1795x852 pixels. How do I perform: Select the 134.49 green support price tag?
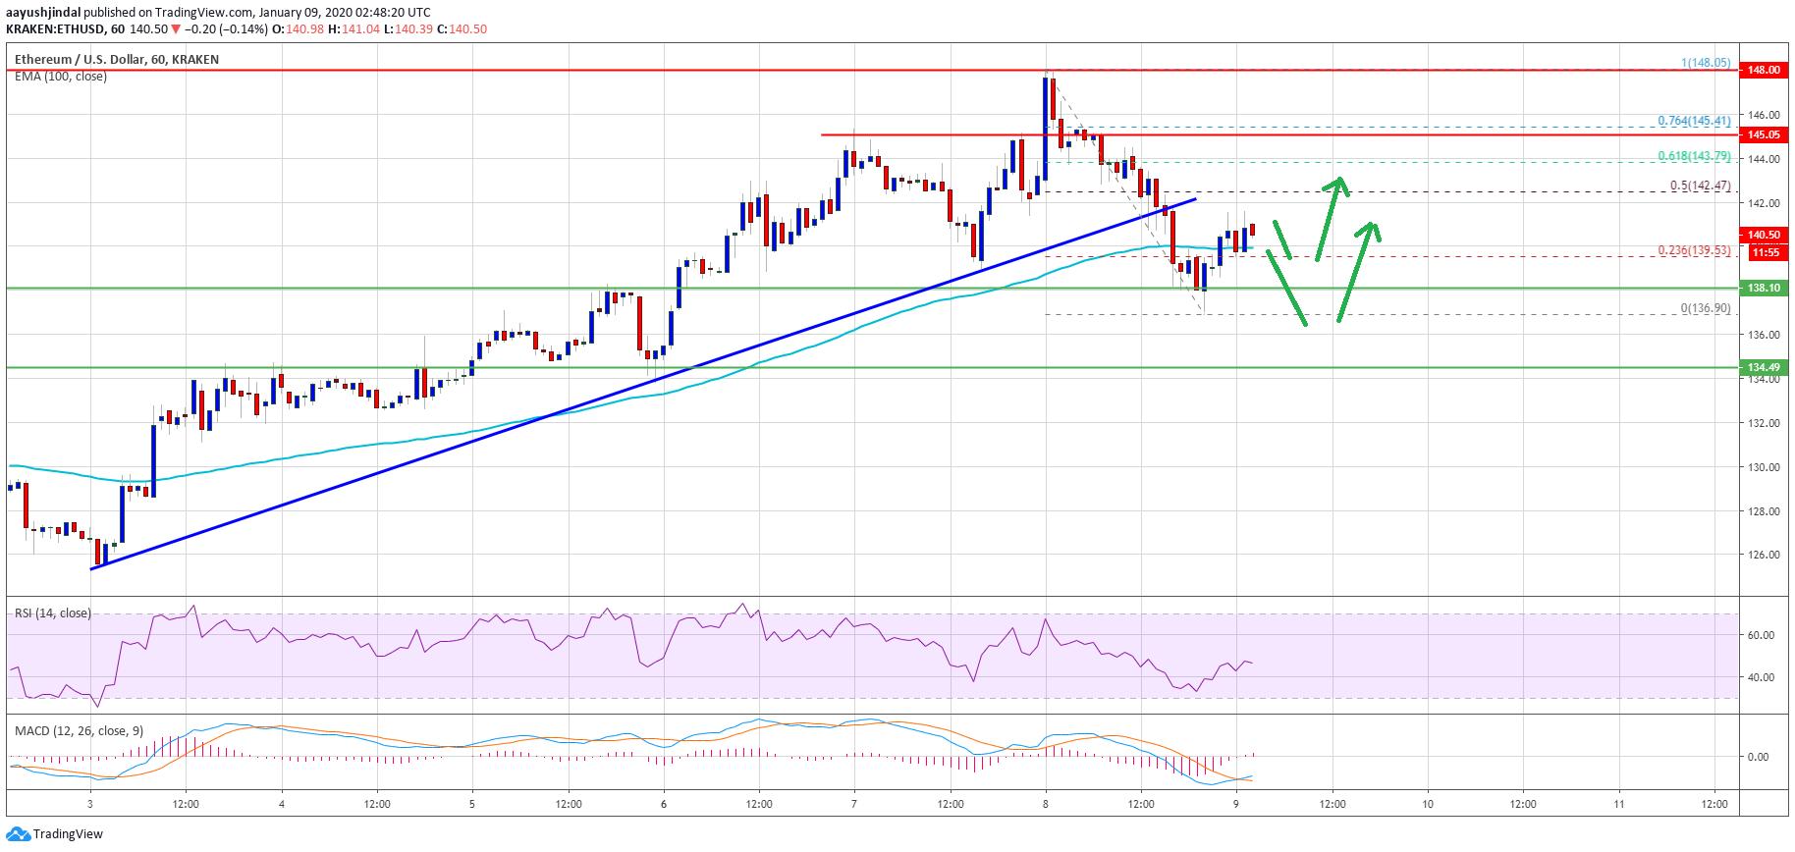pyautogui.click(x=1763, y=367)
